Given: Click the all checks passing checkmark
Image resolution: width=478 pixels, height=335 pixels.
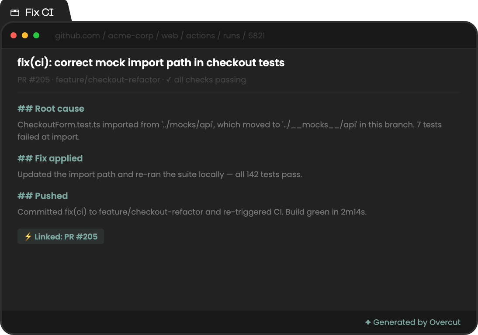Looking at the screenshot, I should 169,80.
